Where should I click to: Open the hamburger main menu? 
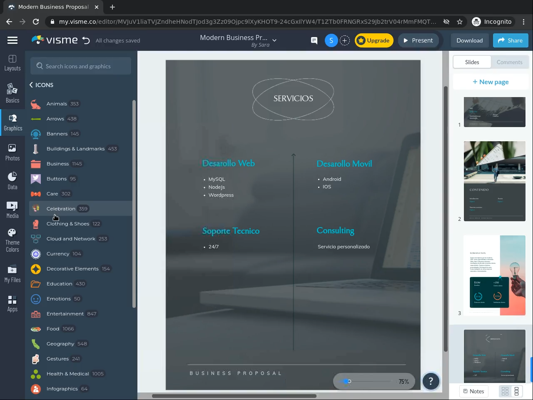(12, 40)
